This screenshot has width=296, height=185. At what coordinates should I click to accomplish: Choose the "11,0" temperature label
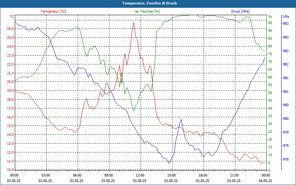(10, 161)
